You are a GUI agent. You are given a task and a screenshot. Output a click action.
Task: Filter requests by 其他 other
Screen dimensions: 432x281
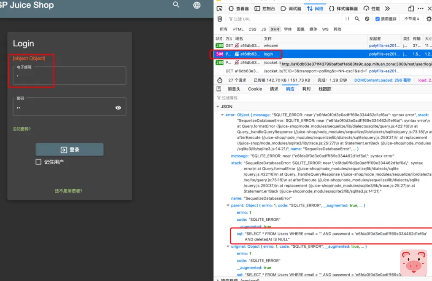[337, 29]
